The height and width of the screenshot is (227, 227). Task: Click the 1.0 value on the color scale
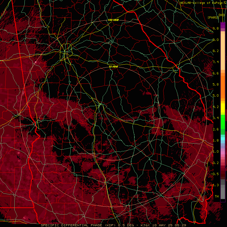click(216, 152)
